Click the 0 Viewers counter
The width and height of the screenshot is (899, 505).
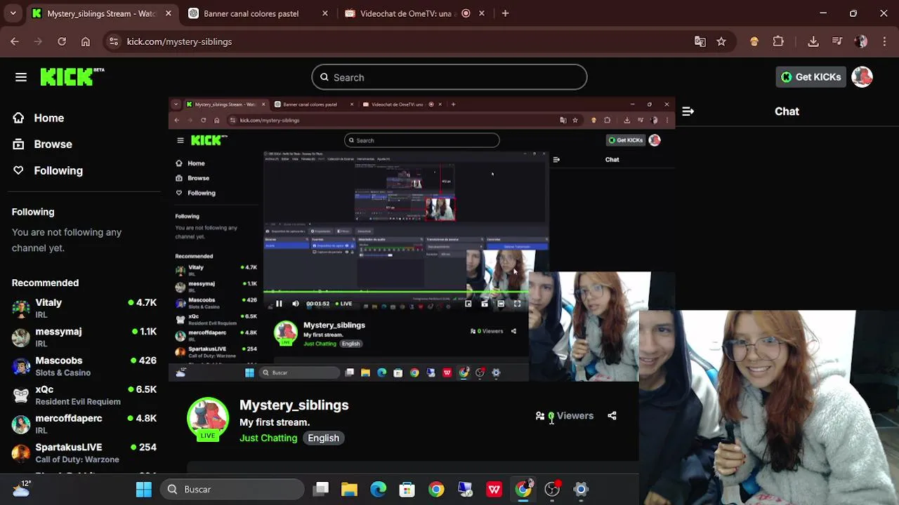565,416
